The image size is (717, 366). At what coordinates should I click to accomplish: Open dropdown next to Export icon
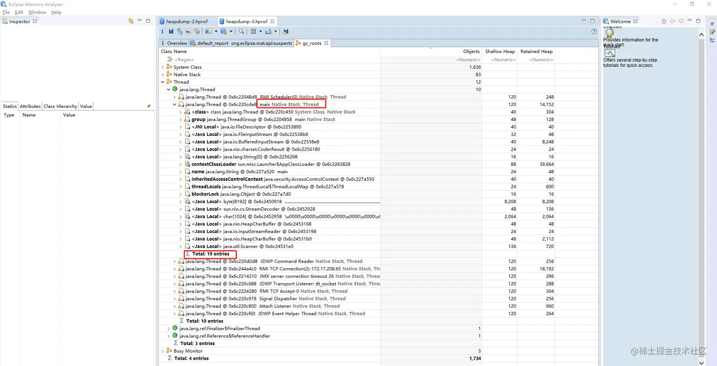pos(275,32)
